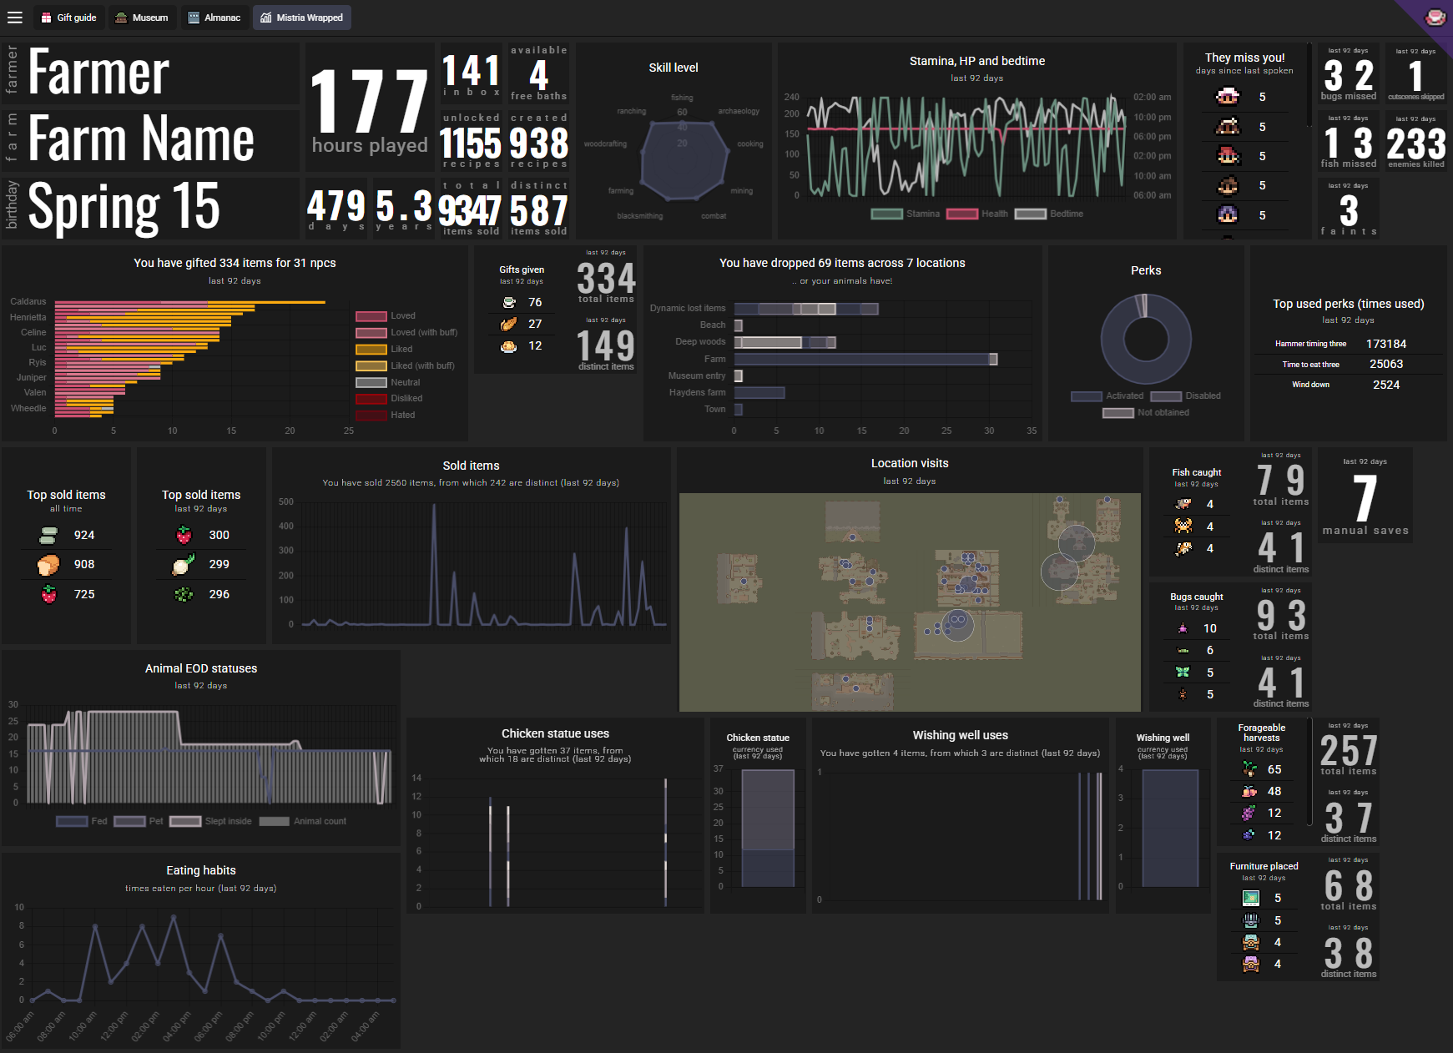Toggle the Neutral gifts legend entry
Screen dimensions: 1453x1053
388,382
